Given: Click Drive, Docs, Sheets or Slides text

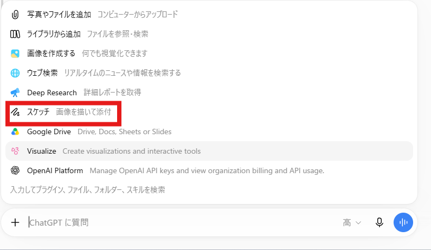Looking at the screenshot, I should pos(125,131).
